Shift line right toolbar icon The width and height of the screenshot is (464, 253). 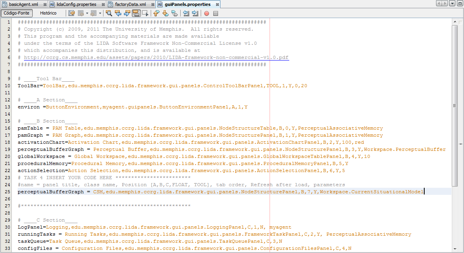pos(195,13)
